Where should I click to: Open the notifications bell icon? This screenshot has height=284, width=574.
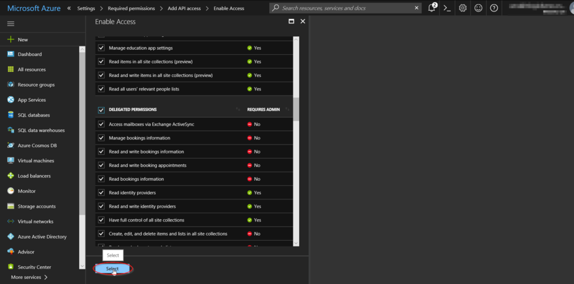pos(432,8)
